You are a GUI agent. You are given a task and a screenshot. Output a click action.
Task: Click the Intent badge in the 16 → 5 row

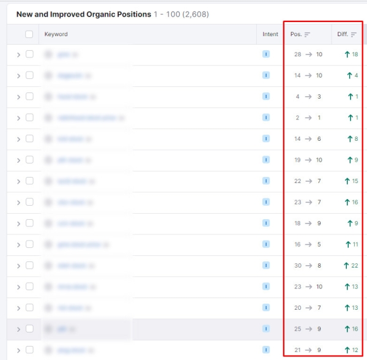coord(266,244)
